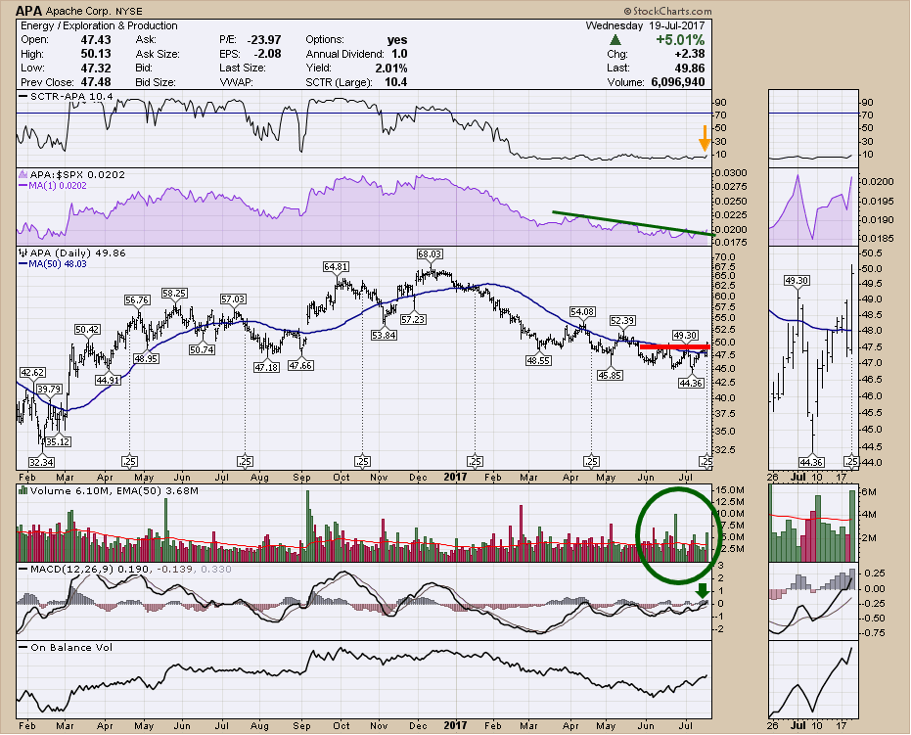Click the MACD(12,26,9) legend label
Screen dimensions: 911x735
tap(125, 569)
